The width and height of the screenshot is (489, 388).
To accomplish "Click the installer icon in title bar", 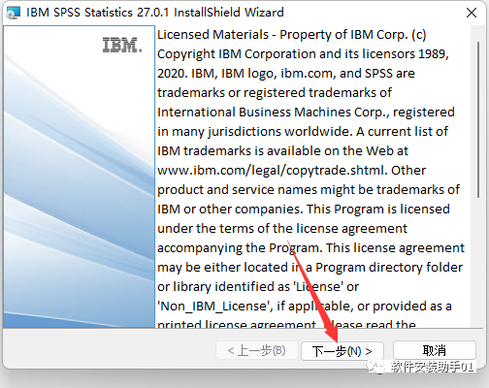I will coord(14,13).
